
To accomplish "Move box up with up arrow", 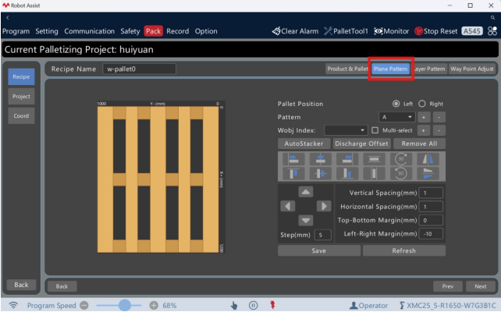I will 305,192.
